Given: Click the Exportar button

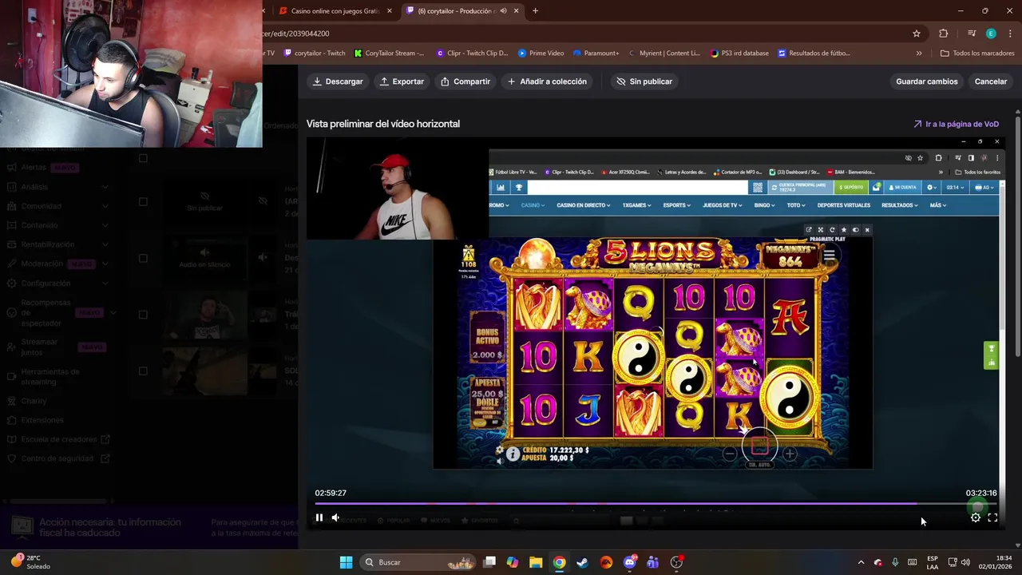Looking at the screenshot, I should pyautogui.click(x=402, y=81).
